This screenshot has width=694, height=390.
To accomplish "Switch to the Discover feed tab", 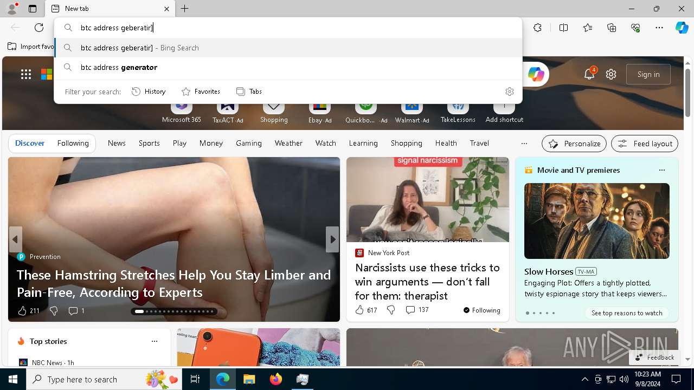I will point(30,143).
